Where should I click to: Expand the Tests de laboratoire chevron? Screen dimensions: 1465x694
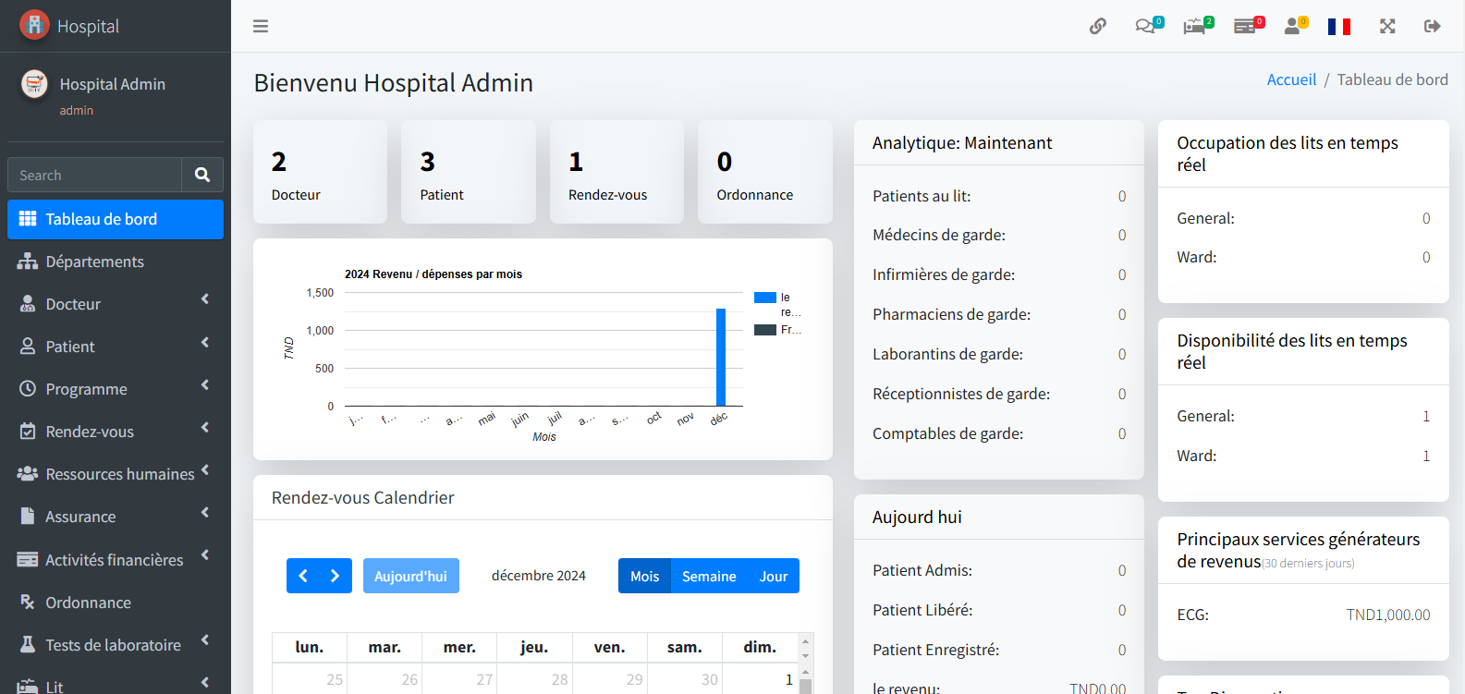(205, 639)
